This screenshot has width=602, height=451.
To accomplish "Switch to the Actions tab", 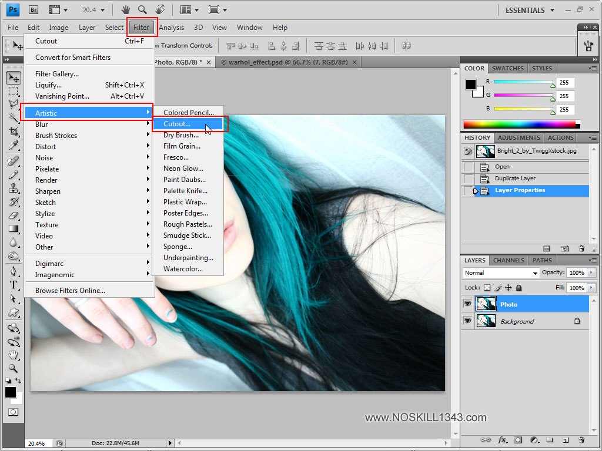I will [x=560, y=137].
